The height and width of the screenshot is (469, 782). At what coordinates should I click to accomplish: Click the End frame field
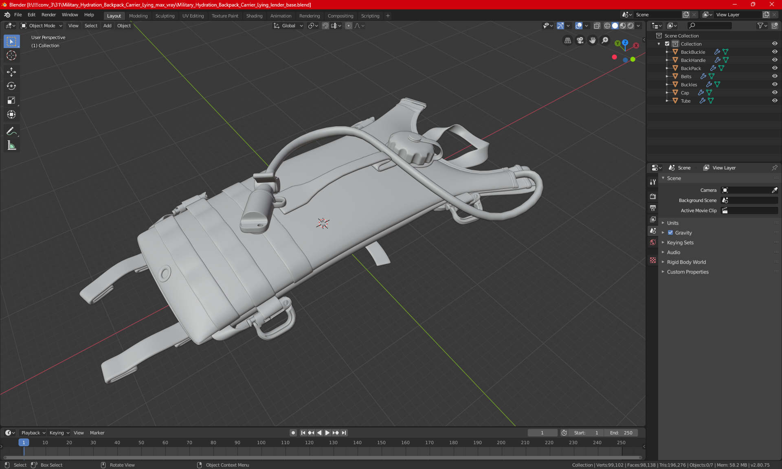tap(621, 433)
